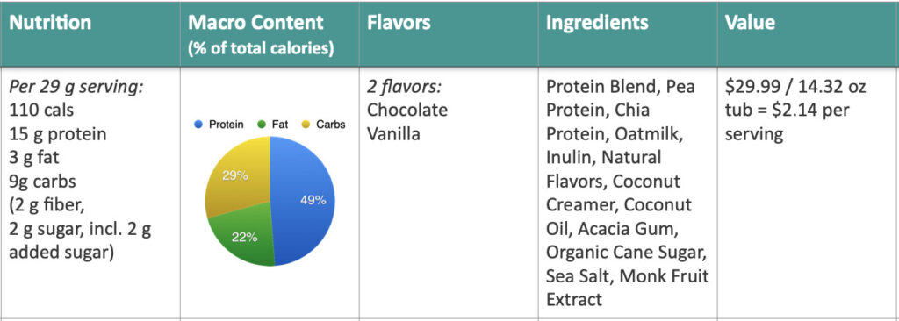Click the Value column header
This screenshot has width=899, height=321.
750,23
